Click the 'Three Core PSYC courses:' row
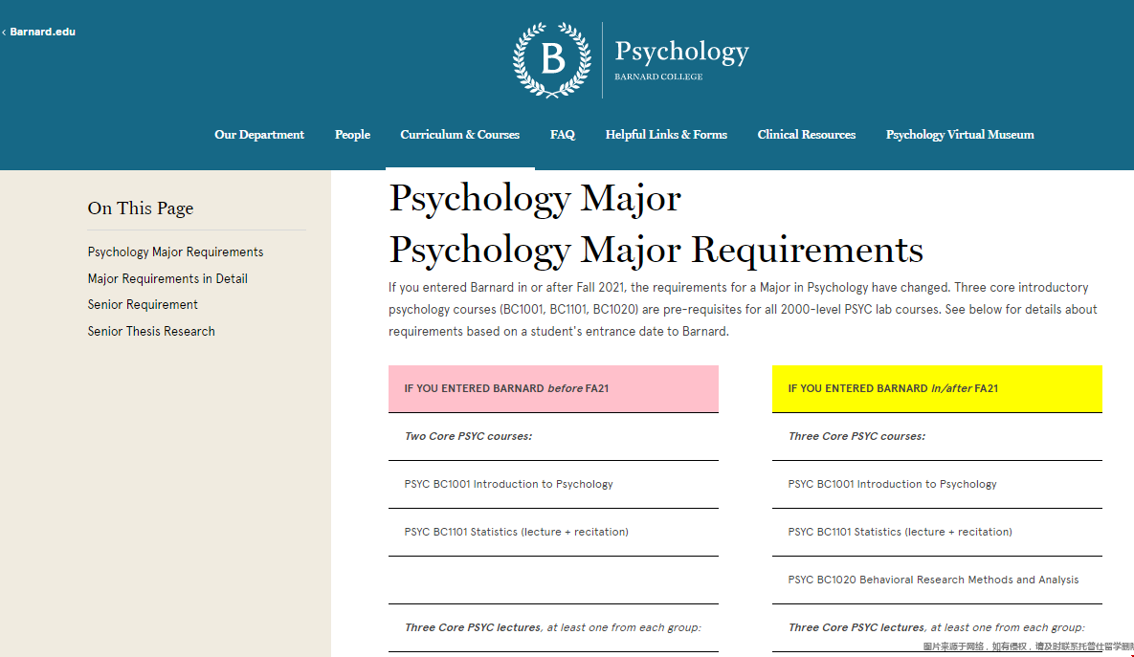This screenshot has height=657, width=1134. 937,436
